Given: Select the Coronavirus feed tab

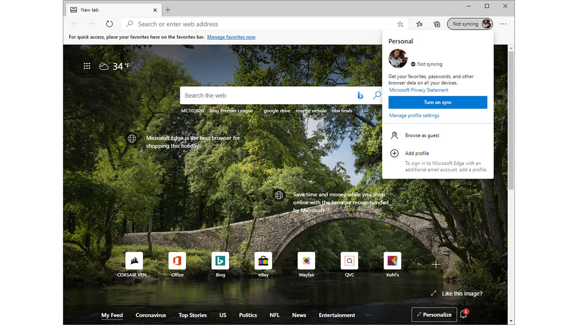Looking at the screenshot, I should click(151, 315).
